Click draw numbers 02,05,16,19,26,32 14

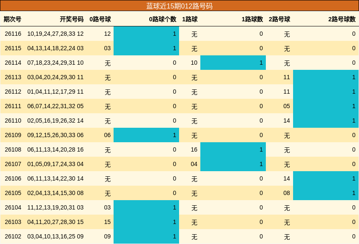(x=55, y=121)
